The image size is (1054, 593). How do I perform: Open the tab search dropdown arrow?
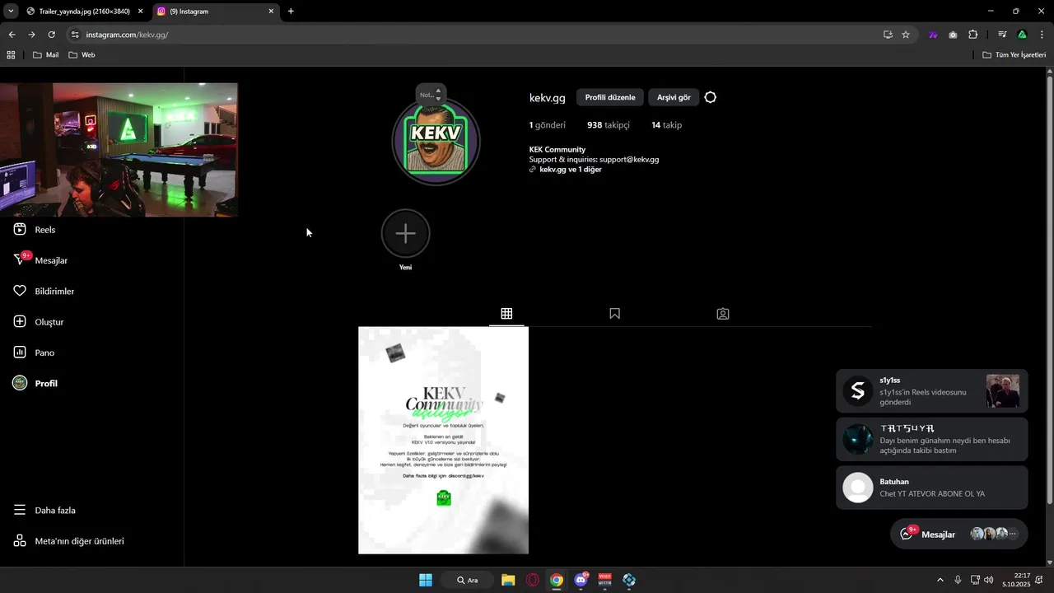[x=11, y=12]
